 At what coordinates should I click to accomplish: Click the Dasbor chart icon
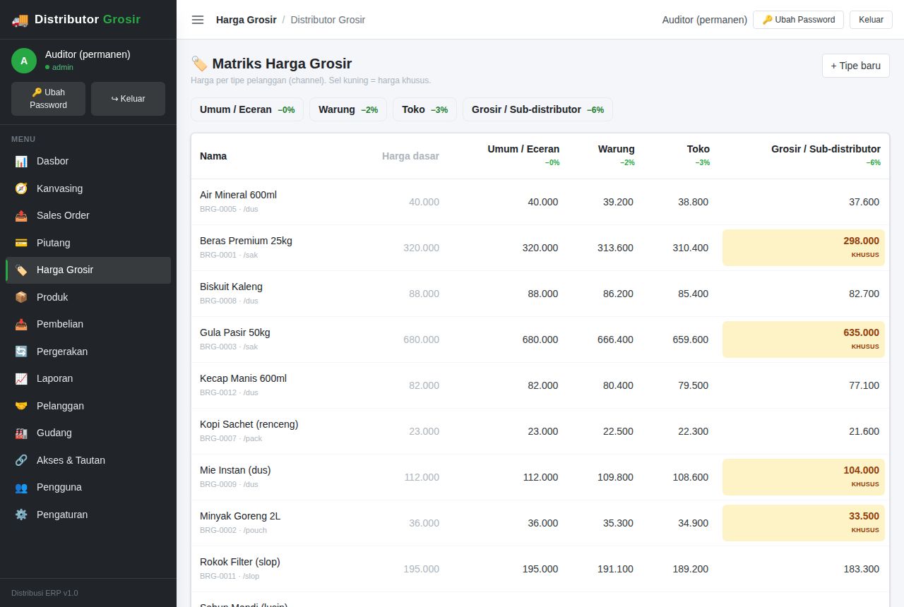coord(21,161)
